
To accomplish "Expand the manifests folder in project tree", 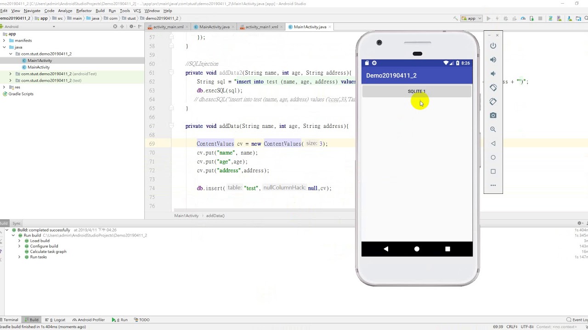I will pos(4,40).
